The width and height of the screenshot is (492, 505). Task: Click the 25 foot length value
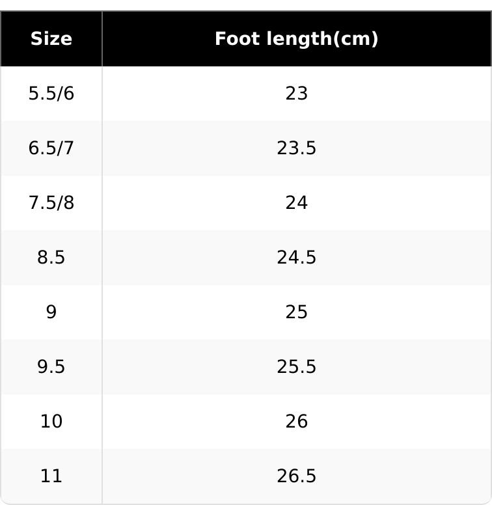click(x=296, y=312)
